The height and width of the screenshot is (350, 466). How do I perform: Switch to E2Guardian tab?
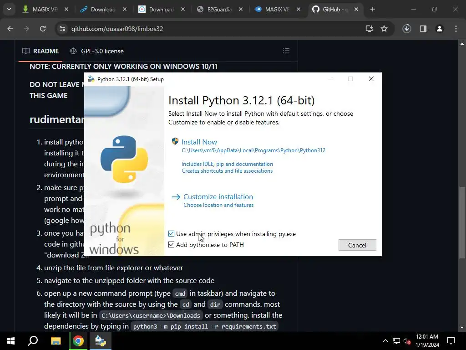219,9
